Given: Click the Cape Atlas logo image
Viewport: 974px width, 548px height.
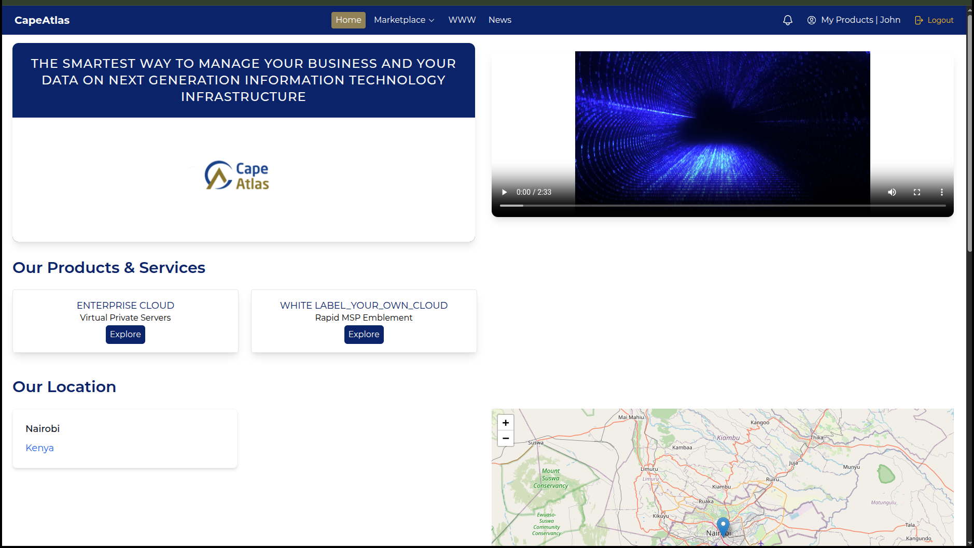Looking at the screenshot, I should coord(237,176).
